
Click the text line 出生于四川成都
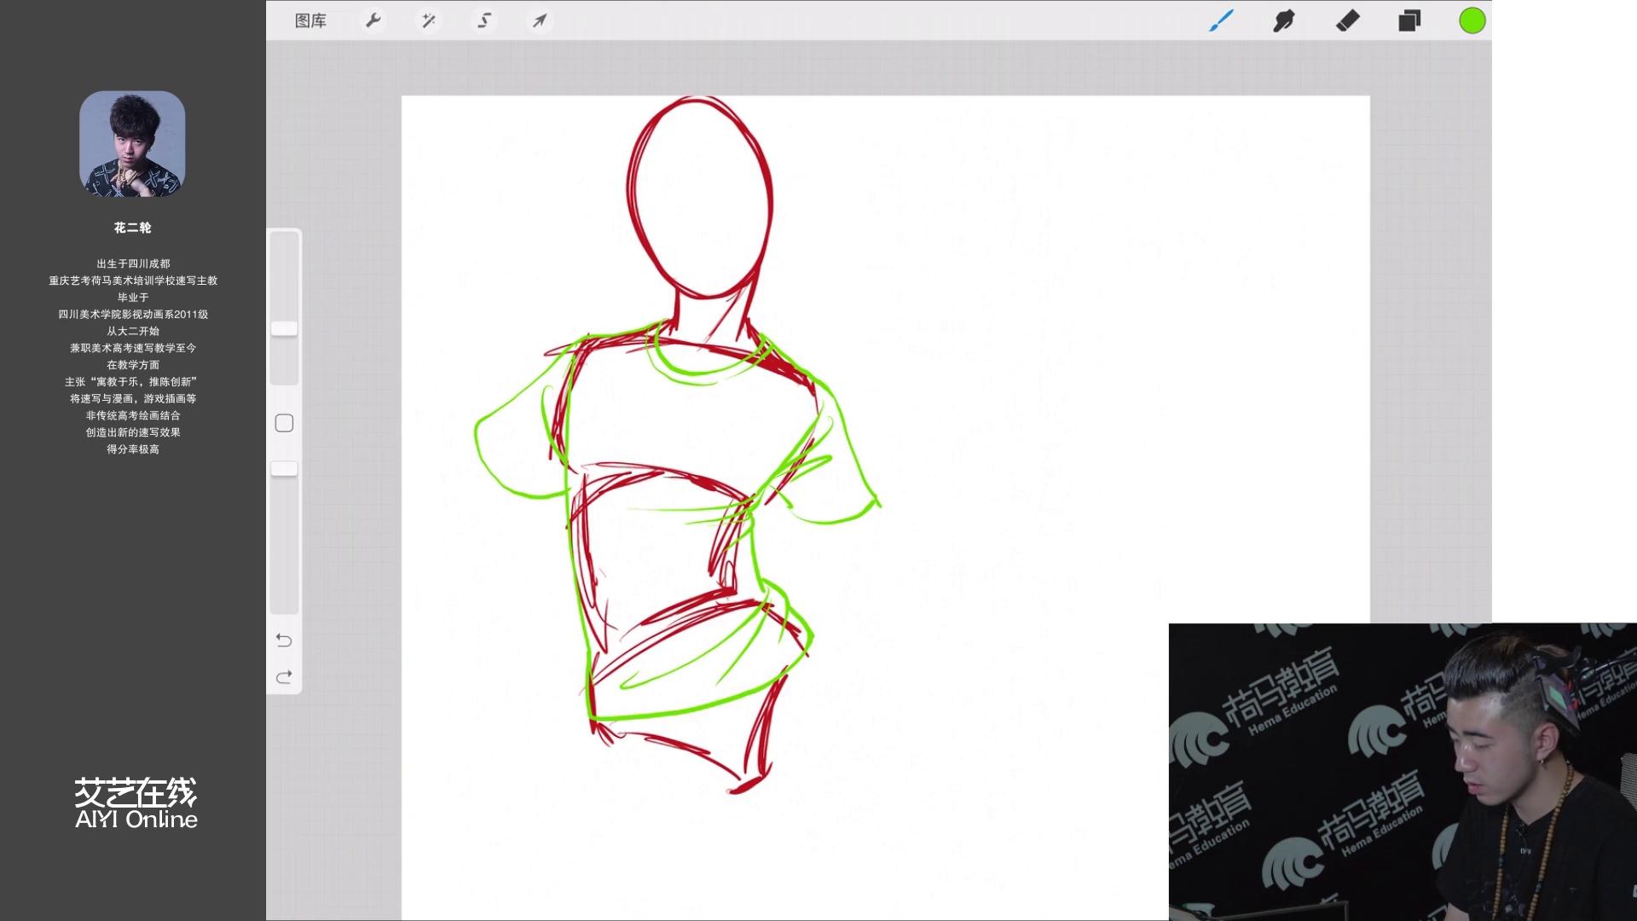133,264
